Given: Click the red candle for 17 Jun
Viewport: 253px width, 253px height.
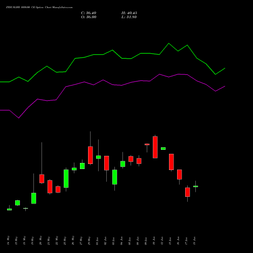Looking at the screenshot, I should click(188, 192).
